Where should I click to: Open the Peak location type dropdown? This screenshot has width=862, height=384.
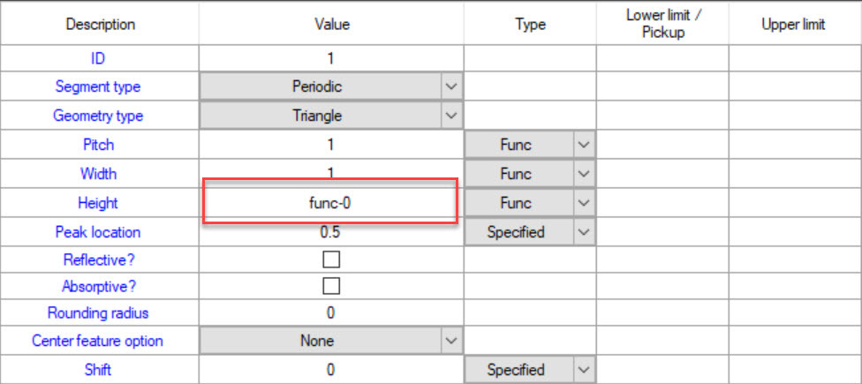tap(583, 232)
